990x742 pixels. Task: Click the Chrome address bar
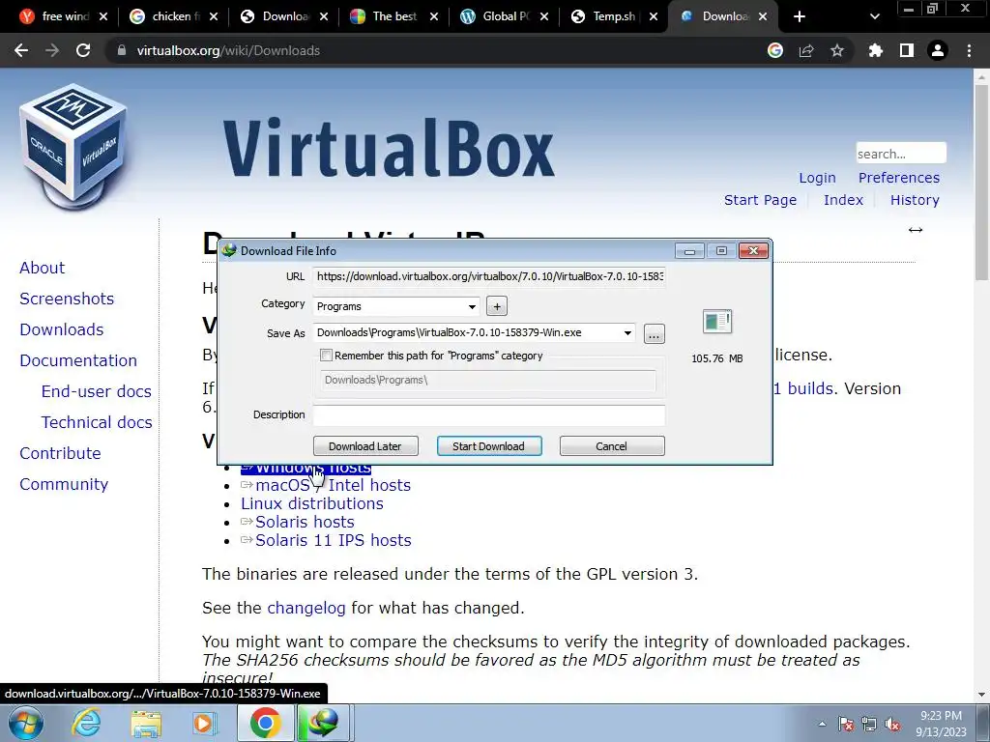[x=436, y=50]
